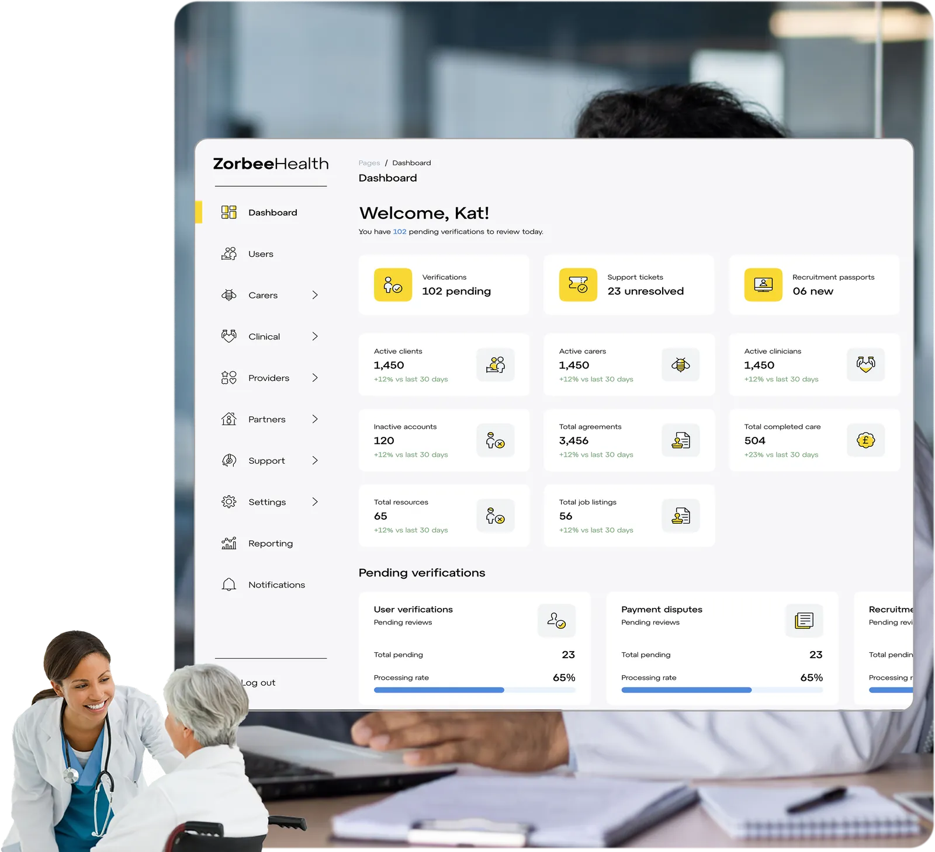Image resolution: width=935 pixels, height=852 pixels.
Task: Click the User verifications processing rate bar
Action: coord(475,690)
